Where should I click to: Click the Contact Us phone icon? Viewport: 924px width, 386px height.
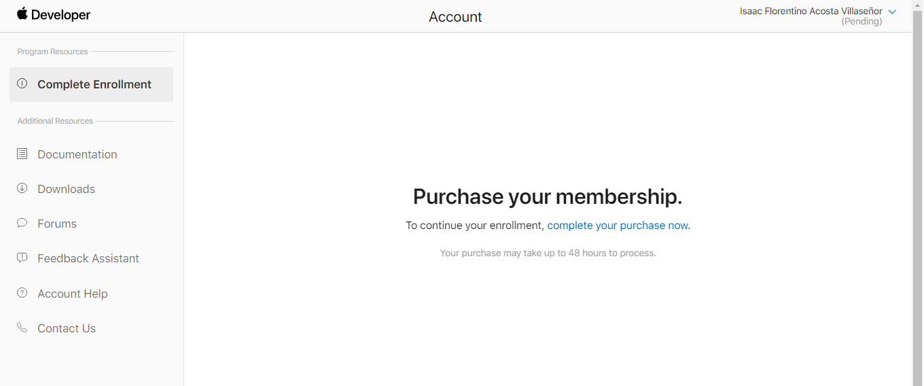click(x=22, y=328)
